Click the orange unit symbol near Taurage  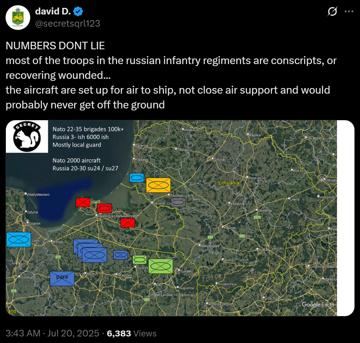[x=158, y=185]
